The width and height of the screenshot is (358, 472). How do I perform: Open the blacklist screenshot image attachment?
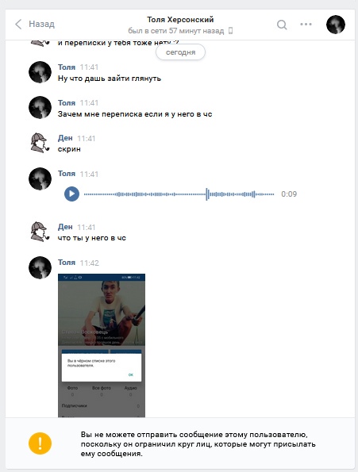pos(102,345)
